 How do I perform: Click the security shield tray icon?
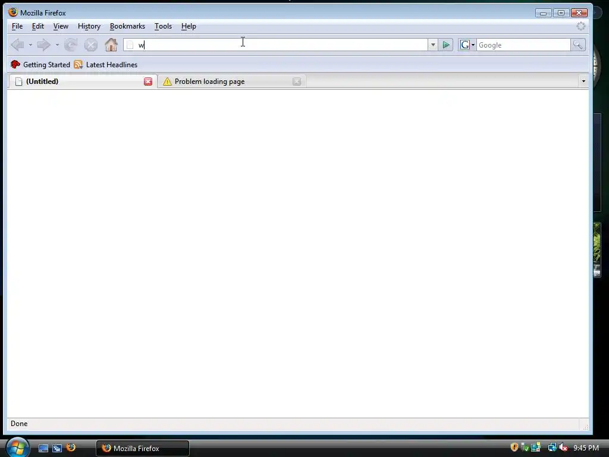(514, 447)
